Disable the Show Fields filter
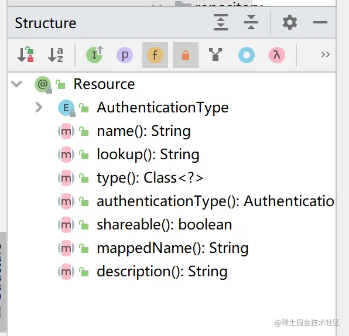 point(155,55)
